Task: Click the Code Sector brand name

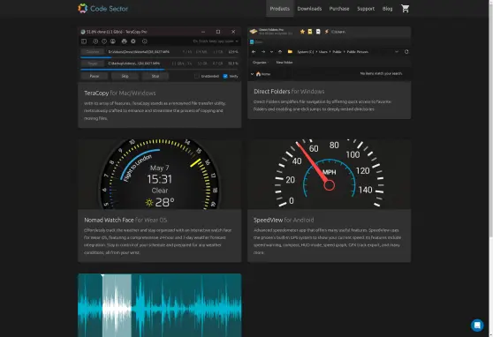Action: (109, 9)
